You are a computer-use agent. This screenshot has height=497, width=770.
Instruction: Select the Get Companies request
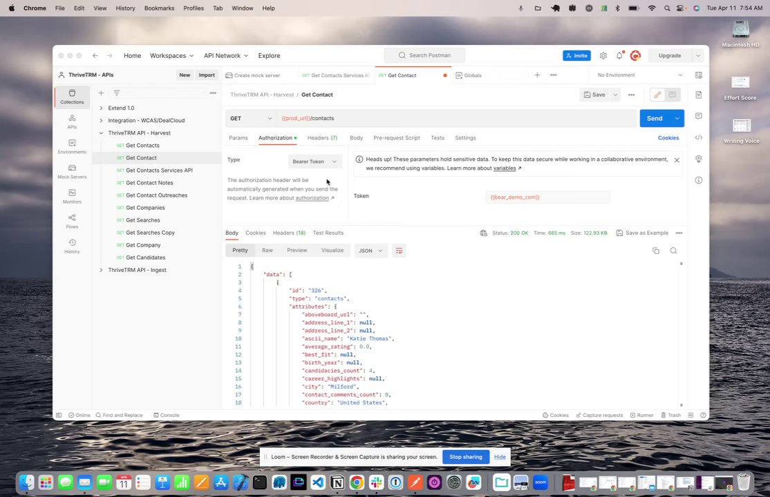pos(145,208)
